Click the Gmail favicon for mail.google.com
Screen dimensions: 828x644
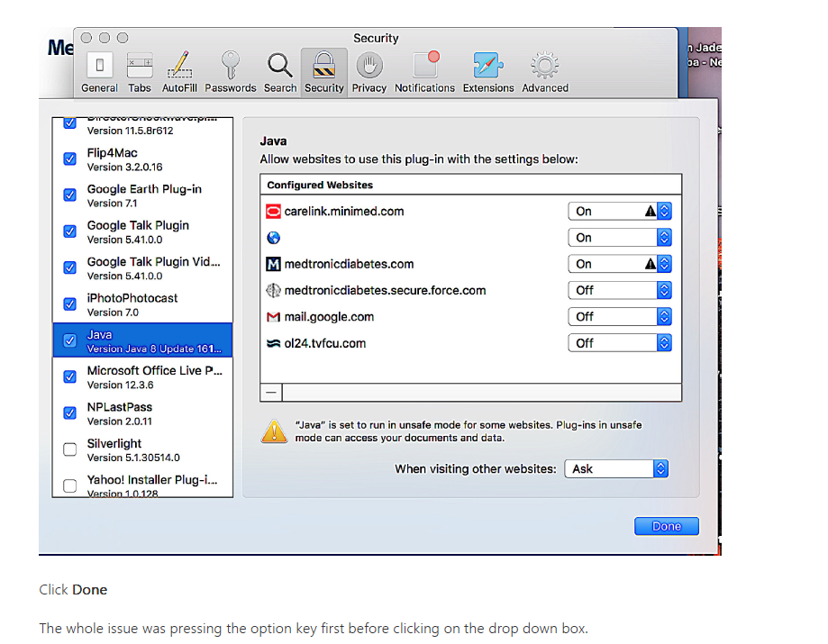click(273, 317)
